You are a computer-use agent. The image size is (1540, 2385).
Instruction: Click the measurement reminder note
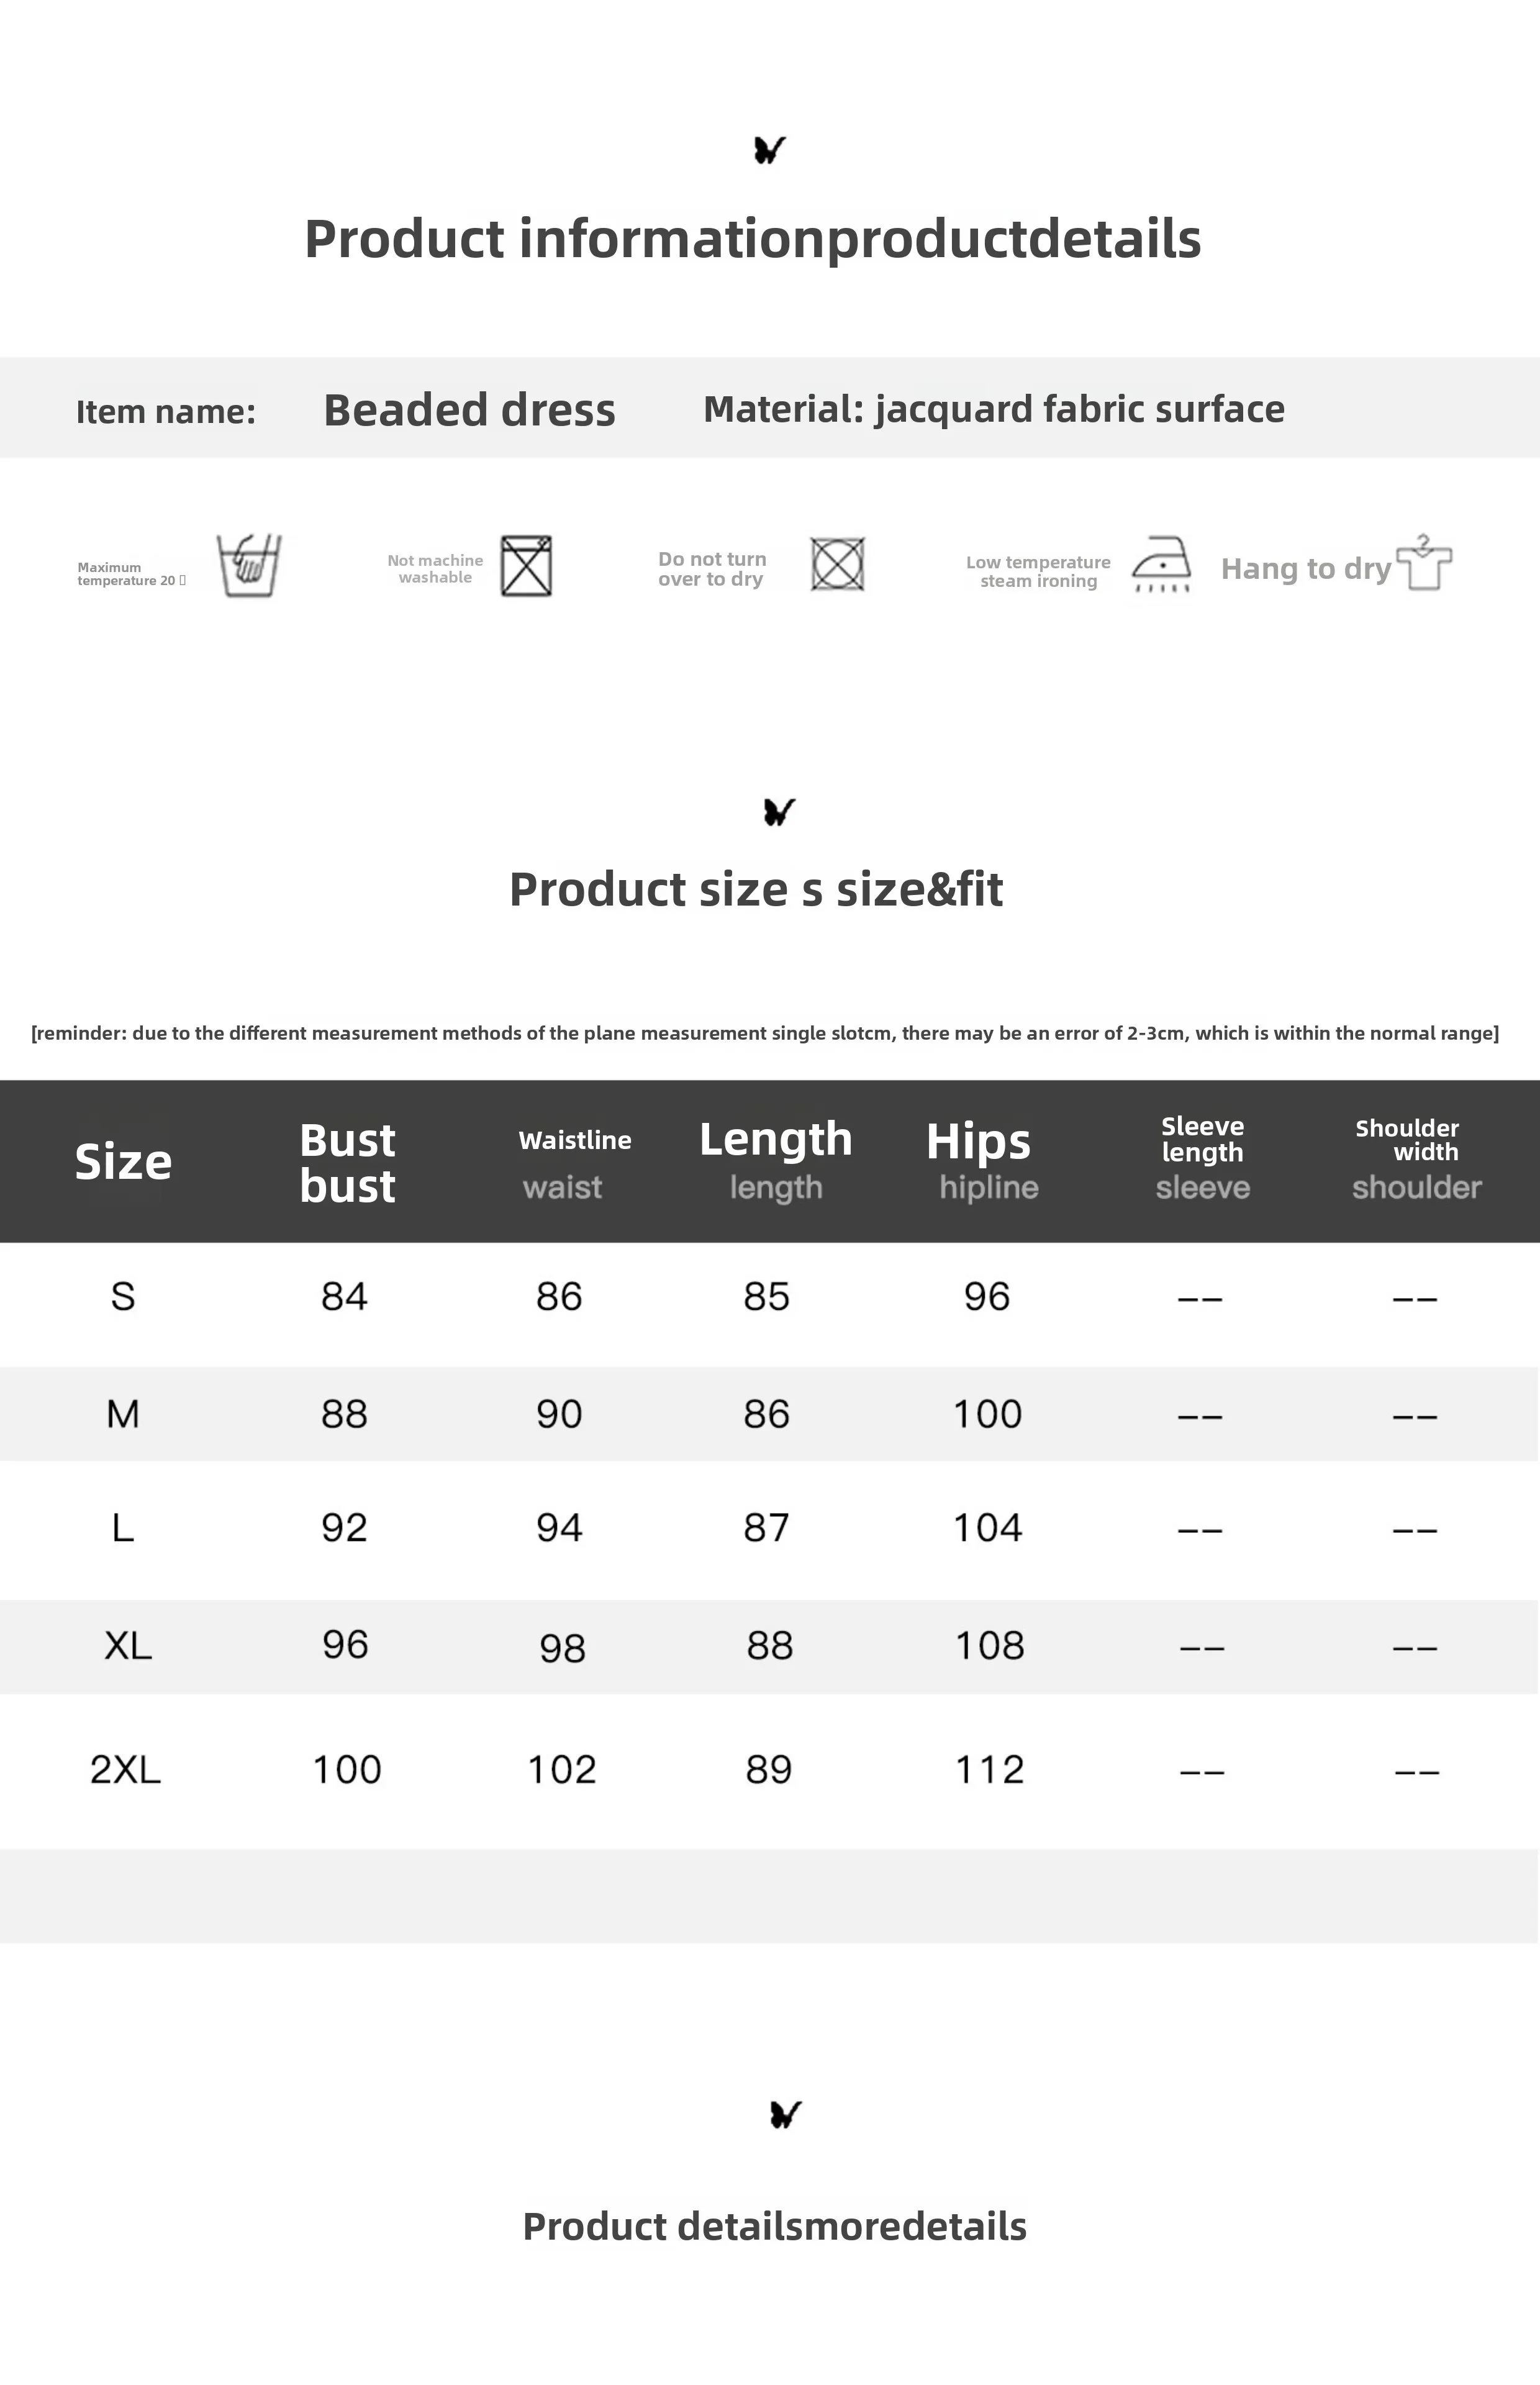coord(765,1033)
